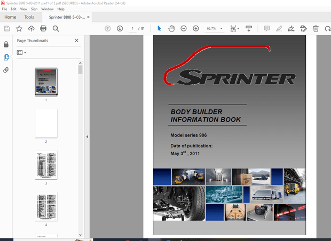This screenshot has width=331, height=241.
Task: Switch to the Home tab
Action: pos(10,17)
